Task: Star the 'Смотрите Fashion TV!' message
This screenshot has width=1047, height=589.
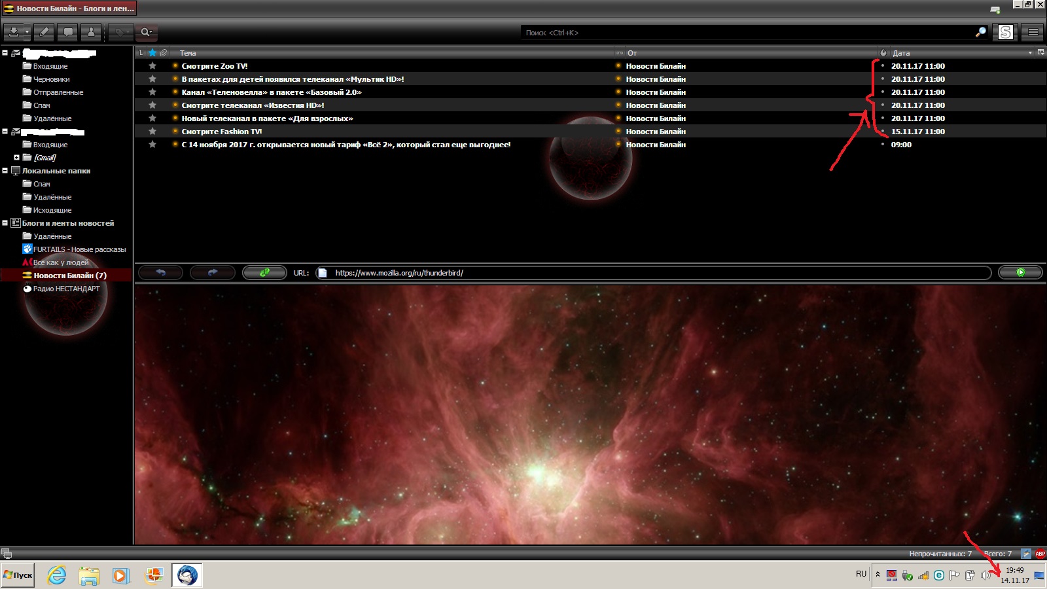Action: point(152,131)
